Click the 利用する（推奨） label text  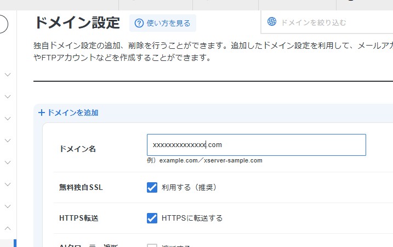click(x=189, y=187)
